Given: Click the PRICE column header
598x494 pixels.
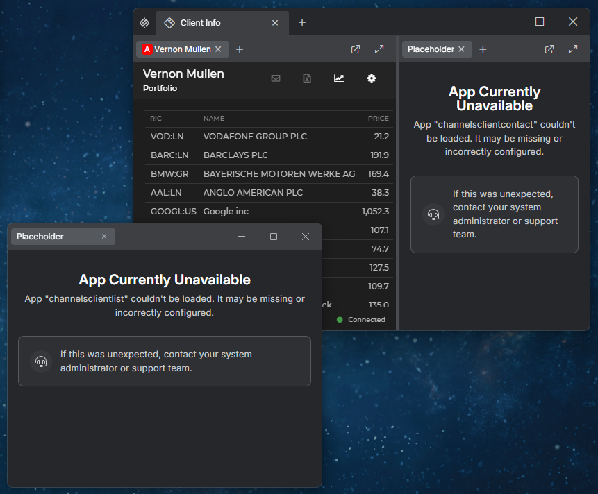Looking at the screenshot, I should tap(379, 119).
